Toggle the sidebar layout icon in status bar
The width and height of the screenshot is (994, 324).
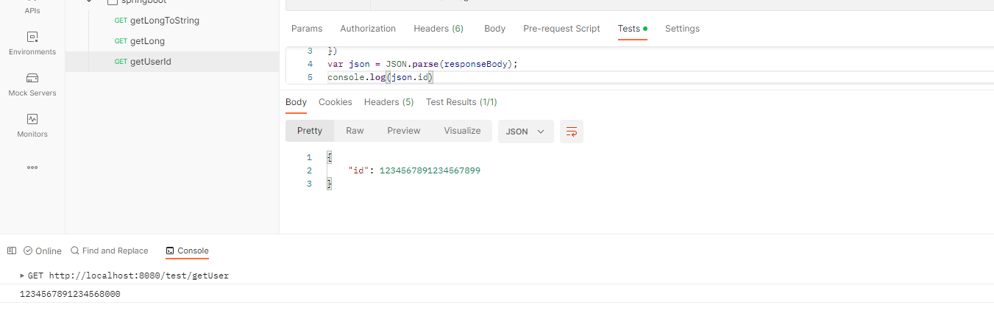[x=11, y=251]
